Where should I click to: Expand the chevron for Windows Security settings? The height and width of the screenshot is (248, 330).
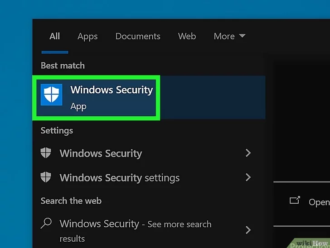coord(248,177)
